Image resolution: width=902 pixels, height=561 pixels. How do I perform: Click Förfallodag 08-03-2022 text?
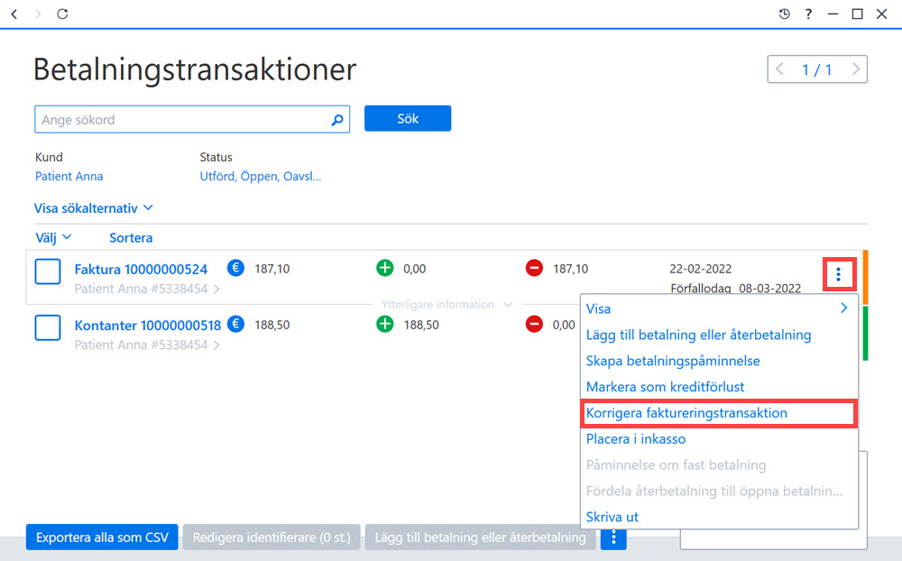coord(736,289)
